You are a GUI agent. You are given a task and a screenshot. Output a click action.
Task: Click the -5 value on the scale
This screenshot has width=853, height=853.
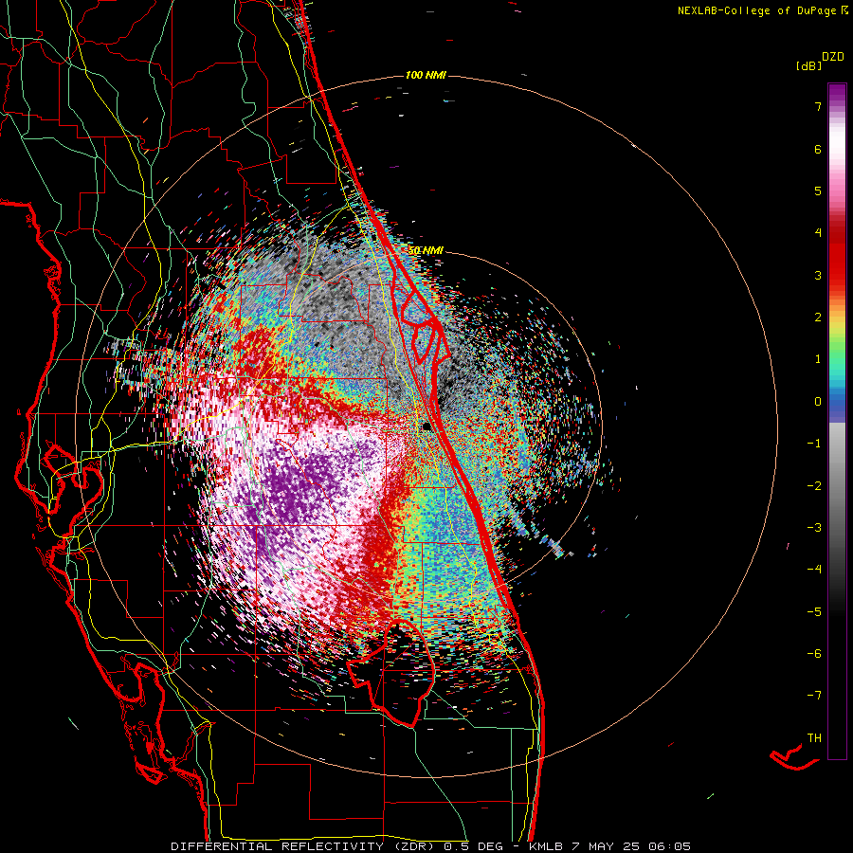814,612
